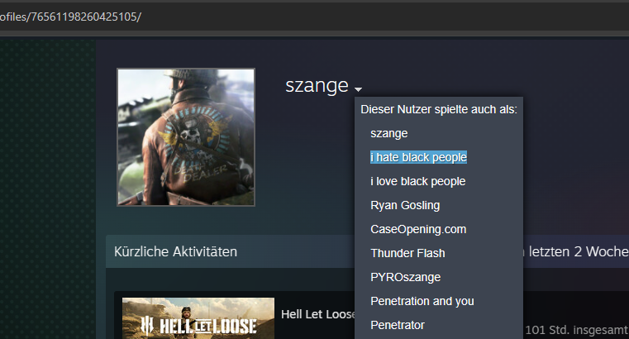629x339 pixels.
Task: Open the profile avatar image
Action: 186,137
